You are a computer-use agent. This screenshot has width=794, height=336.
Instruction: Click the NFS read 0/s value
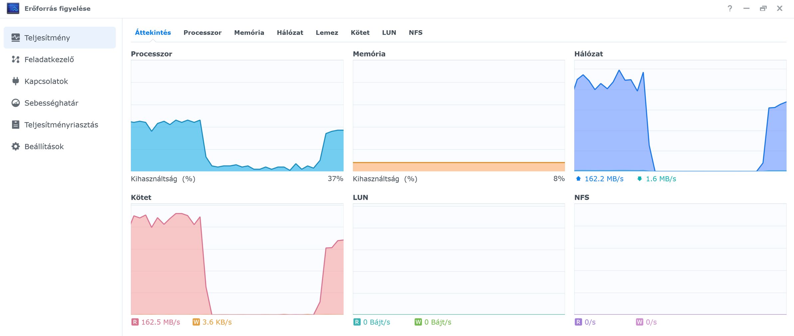point(590,322)
